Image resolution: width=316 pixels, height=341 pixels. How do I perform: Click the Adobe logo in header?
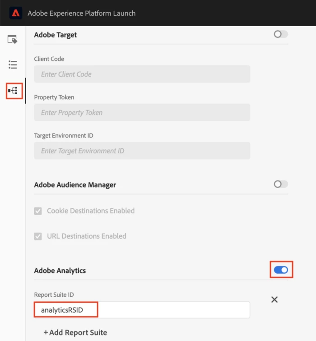15,13
